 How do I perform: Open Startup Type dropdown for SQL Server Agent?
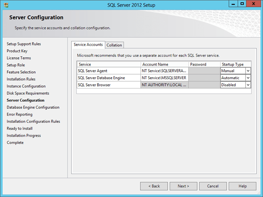pos(248,71)
